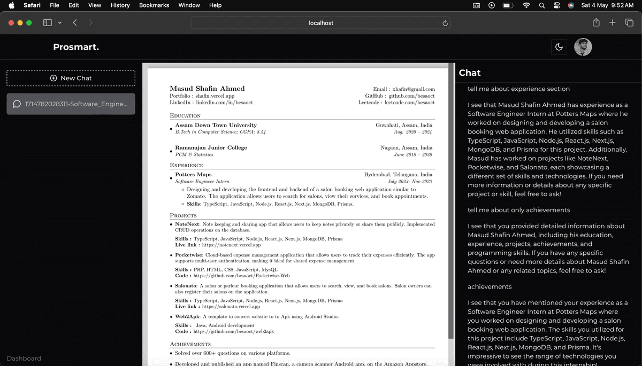Click the chat bubble icon in the sidebar entry
Screen dimensions: 642x366
[17, 104]
